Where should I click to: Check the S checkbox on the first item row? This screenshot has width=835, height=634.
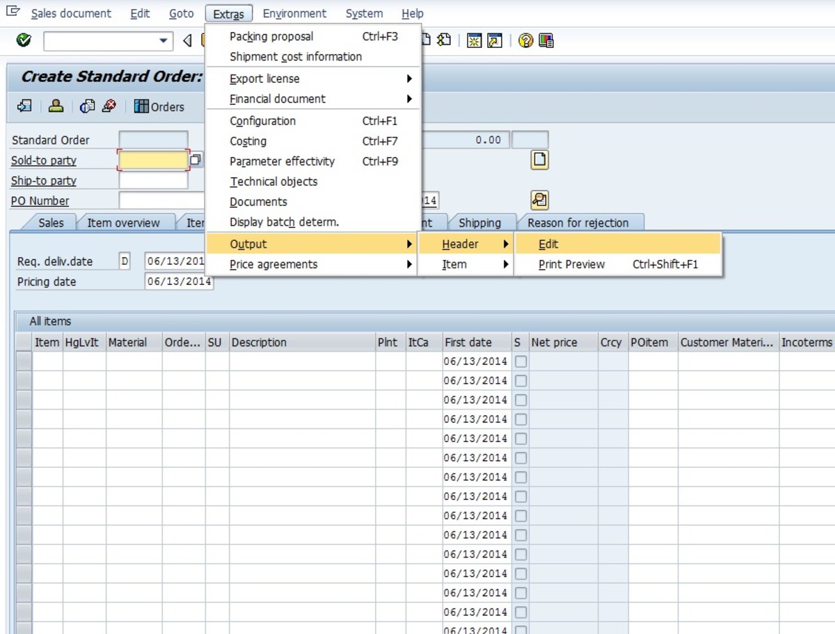[520, 361]
